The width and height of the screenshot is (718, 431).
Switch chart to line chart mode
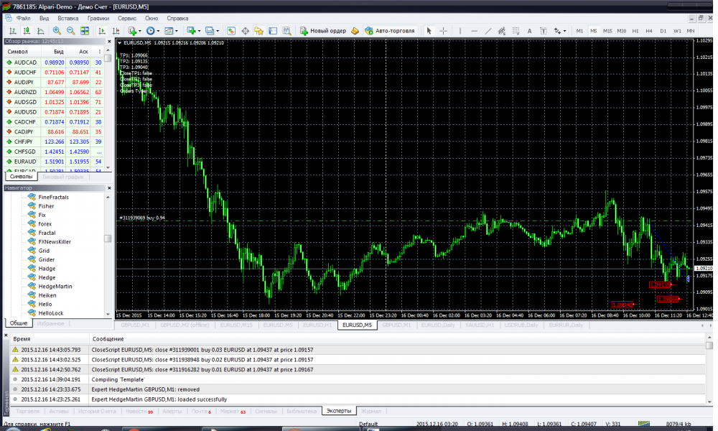tap(40, 31)
